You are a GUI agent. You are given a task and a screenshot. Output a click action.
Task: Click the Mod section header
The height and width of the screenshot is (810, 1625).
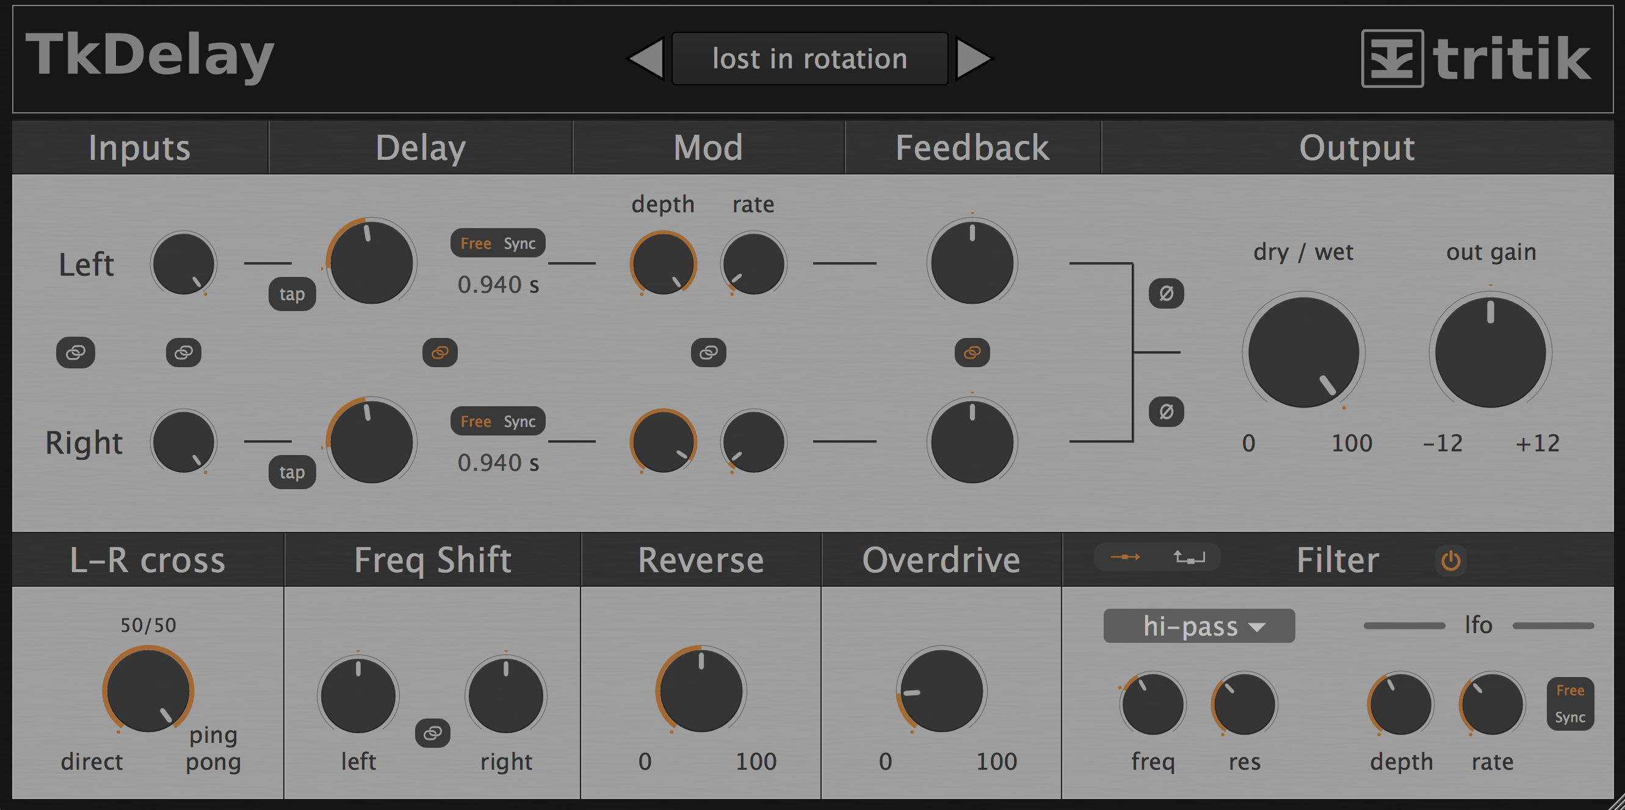pos(708,148)
